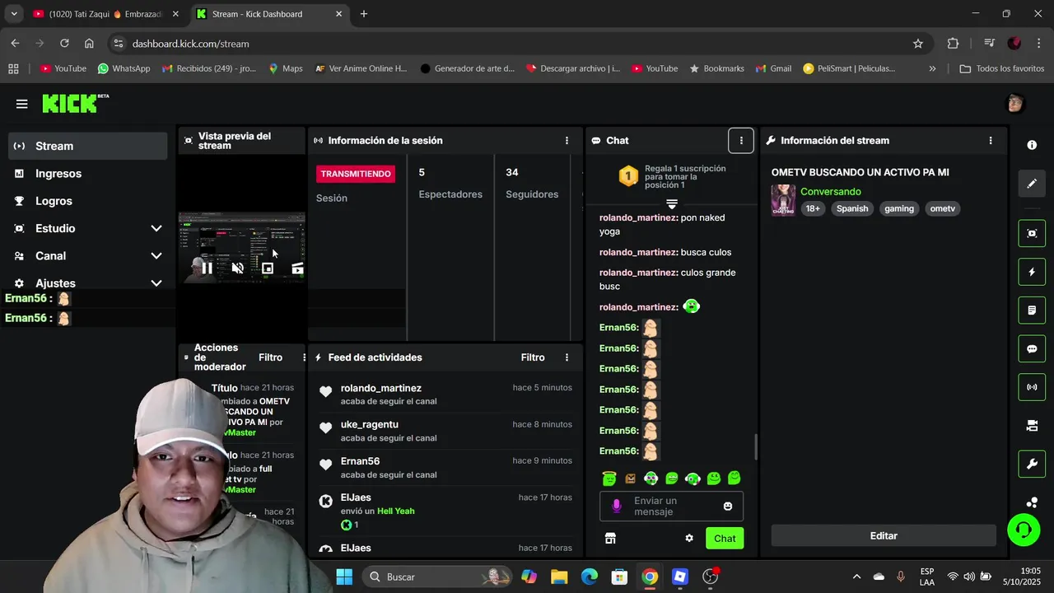Pause the stream preview video
This screenshot has height=593, width=1054.
click(207, 268)
